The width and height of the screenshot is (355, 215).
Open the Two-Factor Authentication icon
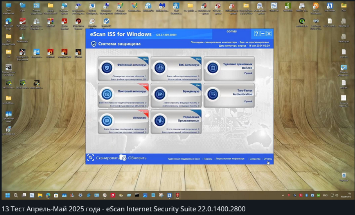click(213, 94)
